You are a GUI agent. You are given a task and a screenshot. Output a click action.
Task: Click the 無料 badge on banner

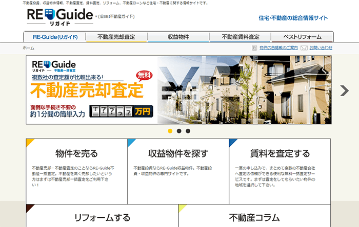144,76
